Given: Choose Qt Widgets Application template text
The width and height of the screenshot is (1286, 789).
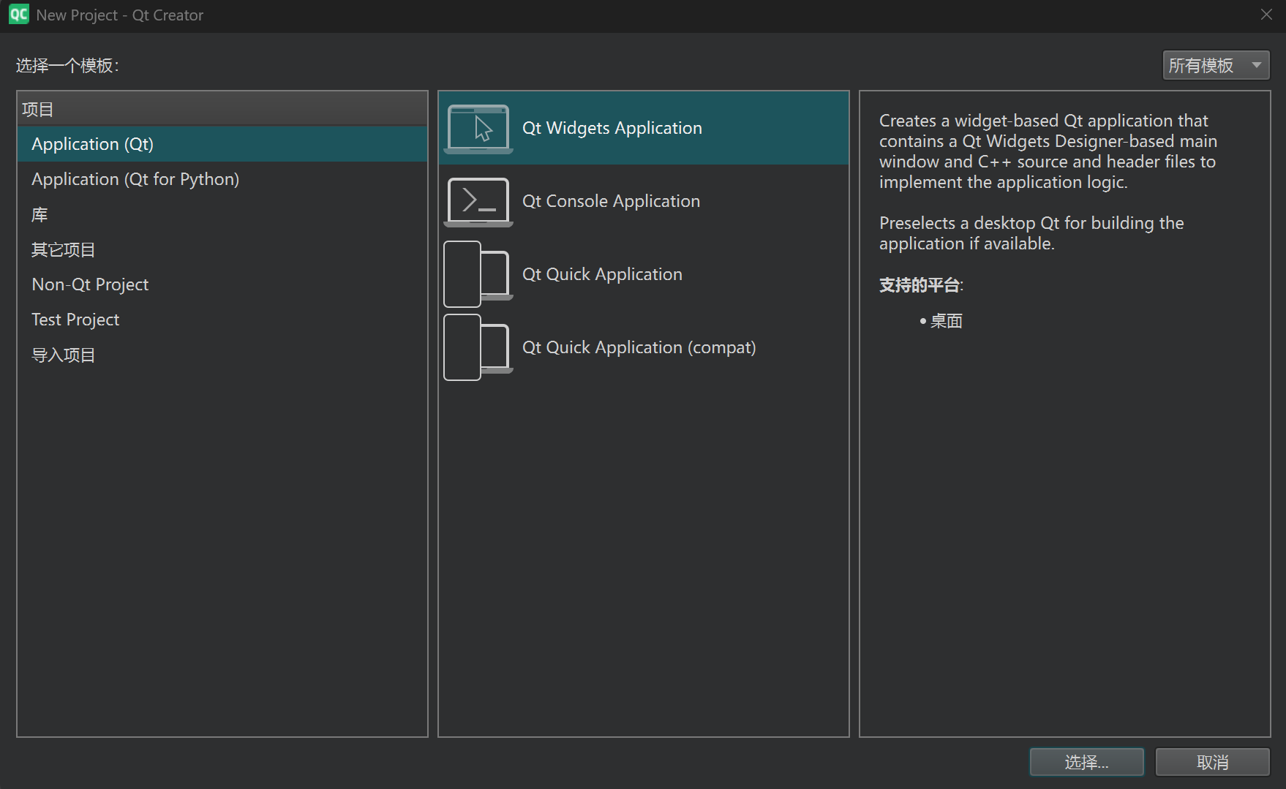Looking at the screenshot, I should coord(612,128).
